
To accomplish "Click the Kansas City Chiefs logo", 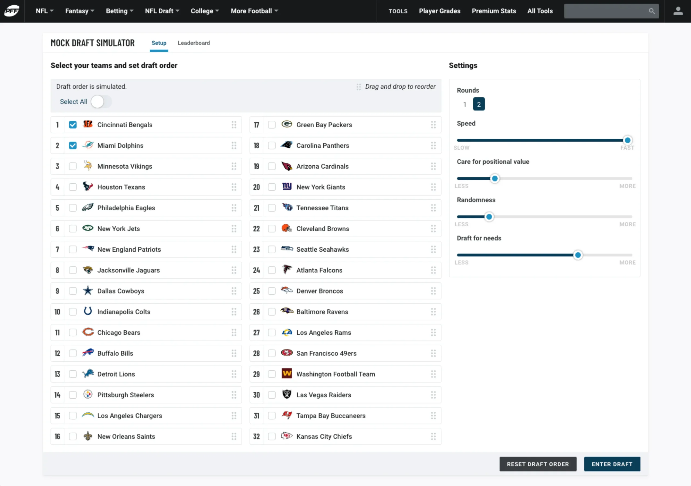I will (287, 436).
